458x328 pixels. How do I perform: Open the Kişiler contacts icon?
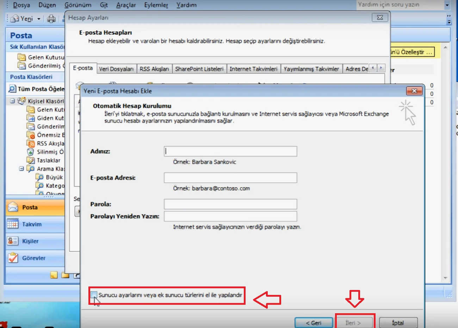(x=13, y=241)
